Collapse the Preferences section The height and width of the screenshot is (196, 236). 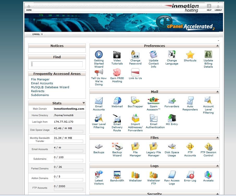[217, 46]
